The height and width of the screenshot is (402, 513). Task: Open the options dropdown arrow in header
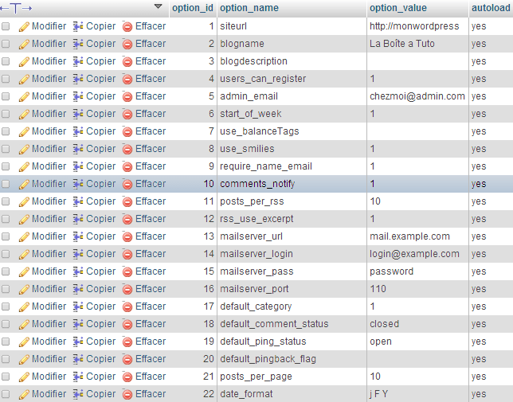pyautogui.click(x=158, y=7)
